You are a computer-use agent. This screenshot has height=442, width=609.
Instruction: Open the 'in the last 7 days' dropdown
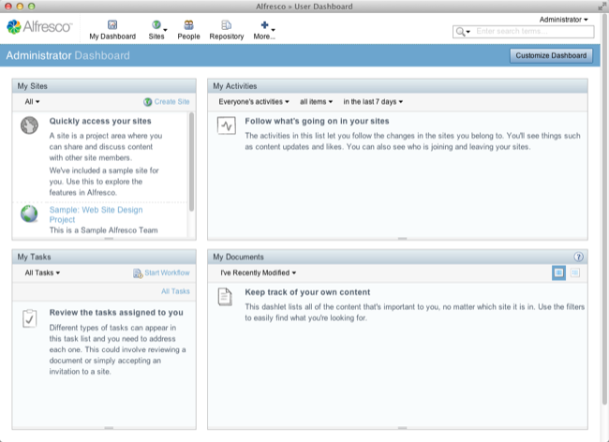pos(373,102)
